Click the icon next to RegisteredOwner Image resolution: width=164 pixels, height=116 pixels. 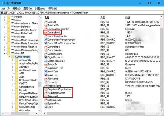[x=45, y=93]
